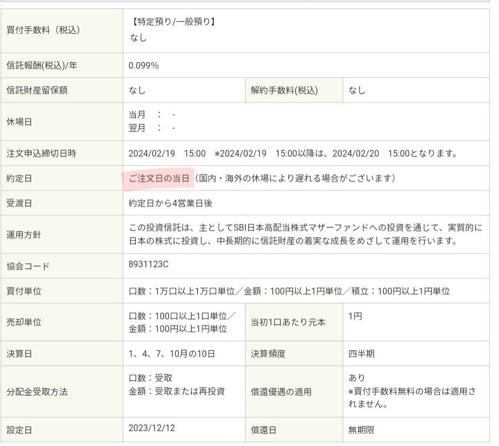499x446 pixels.
Task: Click the 【特定預り/一般預り】 text
Action: point(173,22)
